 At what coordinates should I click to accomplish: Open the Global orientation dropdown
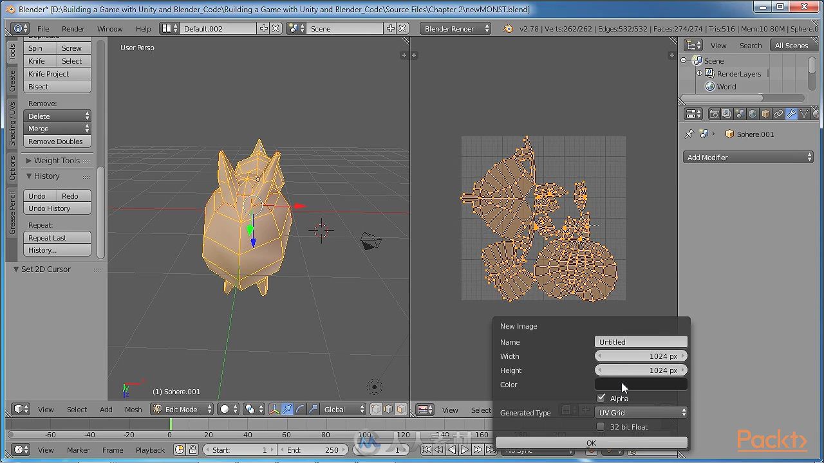click(x=344, y=409)
